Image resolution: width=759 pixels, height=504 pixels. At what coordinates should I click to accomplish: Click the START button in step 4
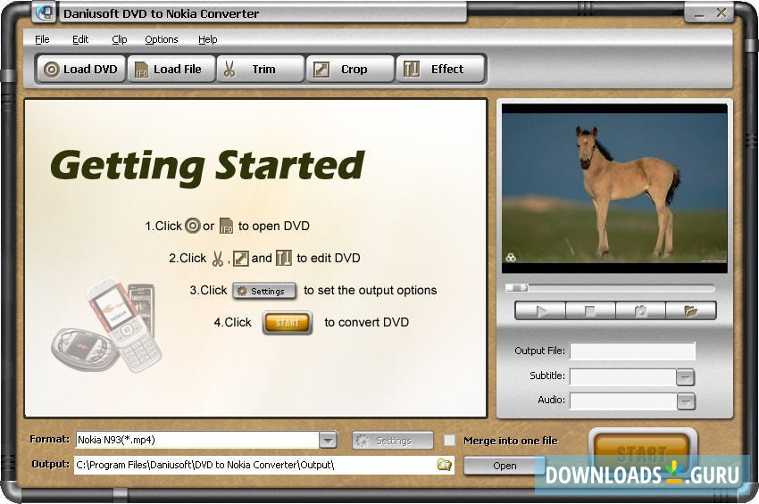point(288,323)
